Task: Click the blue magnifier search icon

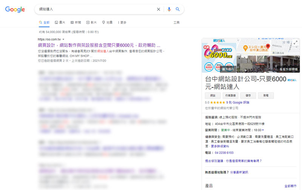Action: [x=177, y=9]
